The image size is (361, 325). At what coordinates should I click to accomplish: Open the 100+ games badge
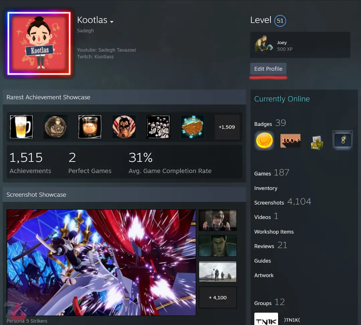coord(290,140)
